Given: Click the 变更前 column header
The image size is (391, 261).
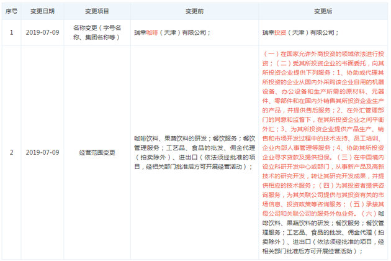Looking at the screenshot, I should pos(194,11).
